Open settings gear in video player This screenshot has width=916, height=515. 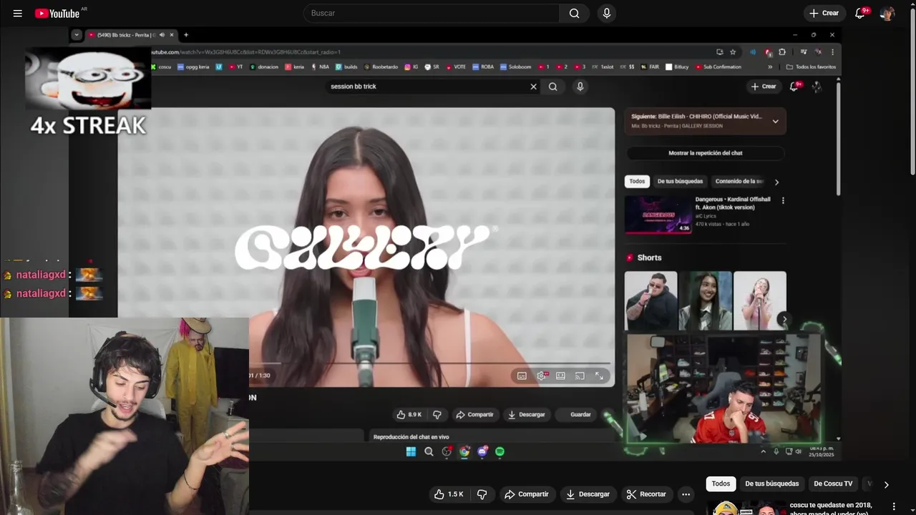(542, 376)
